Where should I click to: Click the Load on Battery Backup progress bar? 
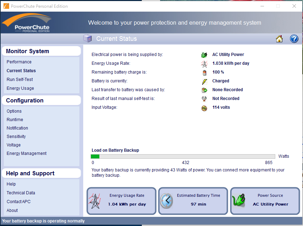tap(183, 156)
